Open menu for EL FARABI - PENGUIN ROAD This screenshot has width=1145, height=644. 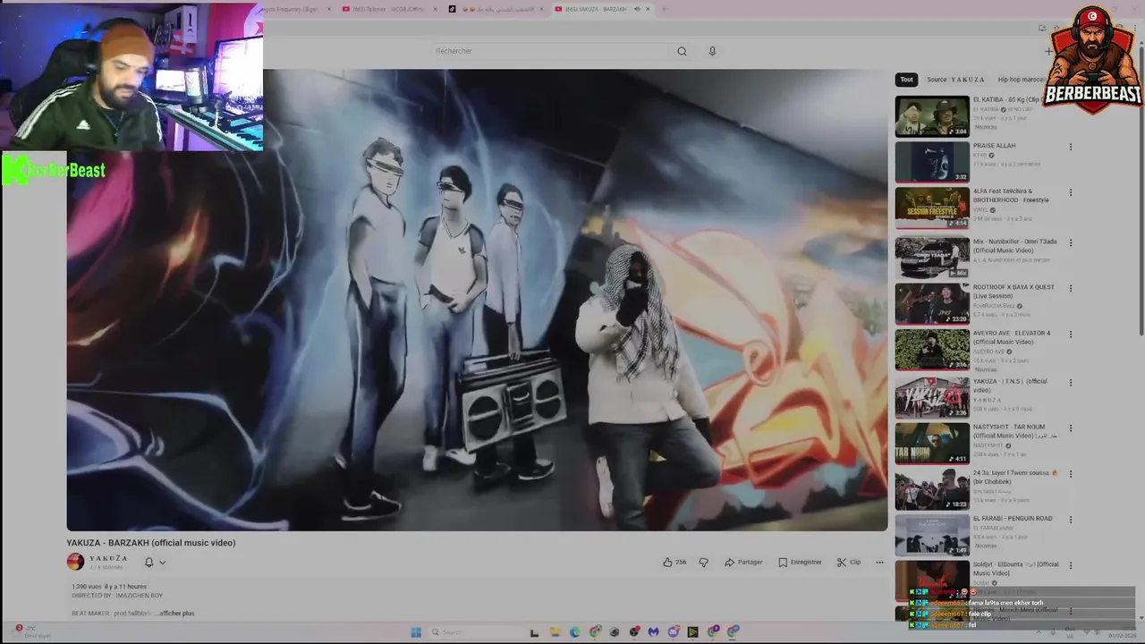1070,519
